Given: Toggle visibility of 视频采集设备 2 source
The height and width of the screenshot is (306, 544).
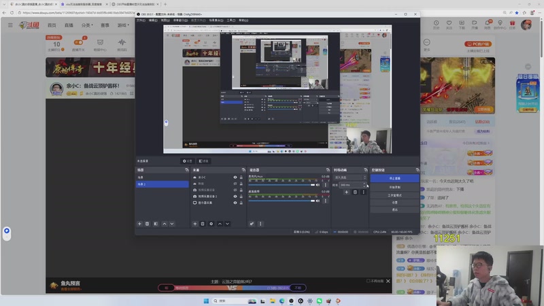Looking at the screenshot, I should [235, 197].
